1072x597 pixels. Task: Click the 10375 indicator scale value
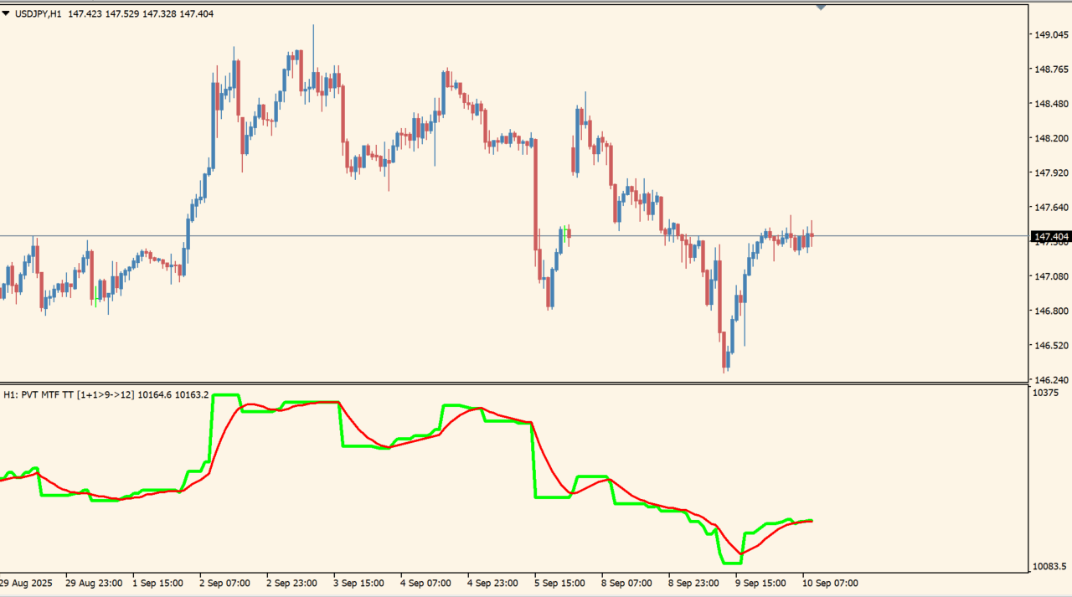pos(1046,393)
